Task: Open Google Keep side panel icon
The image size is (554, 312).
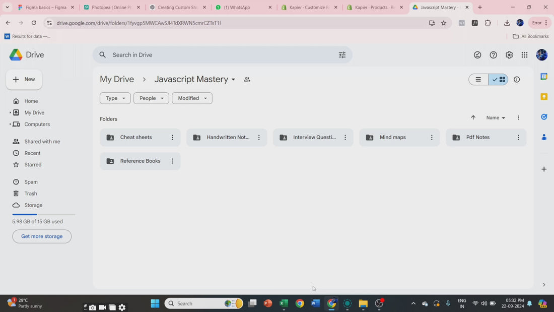Action: [544, 97]
